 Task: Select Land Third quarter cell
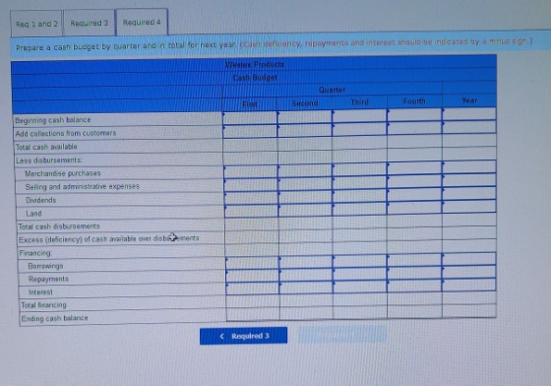(360, 209)
